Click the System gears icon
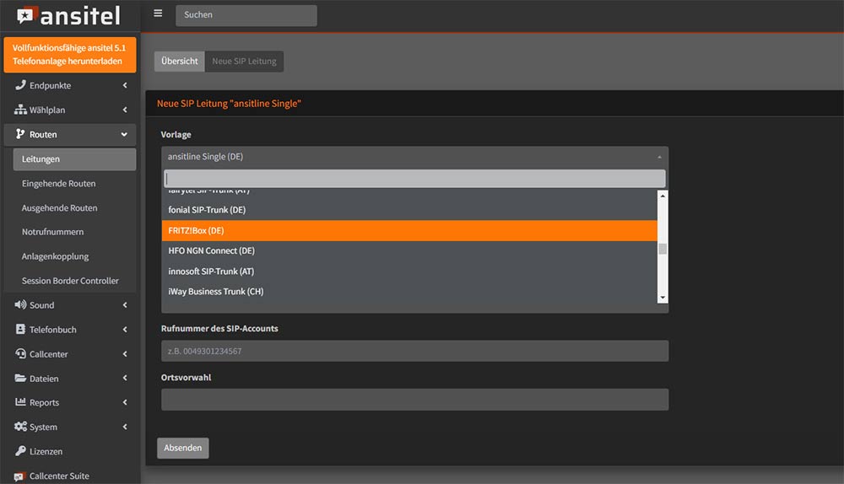 click(x=20, y=427)
